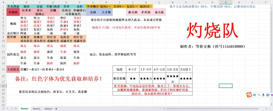This screenshot has height=111, width=273.
Task: Select the 0-1千 cell
Action: pyautogui.click(x=133, y=69)
